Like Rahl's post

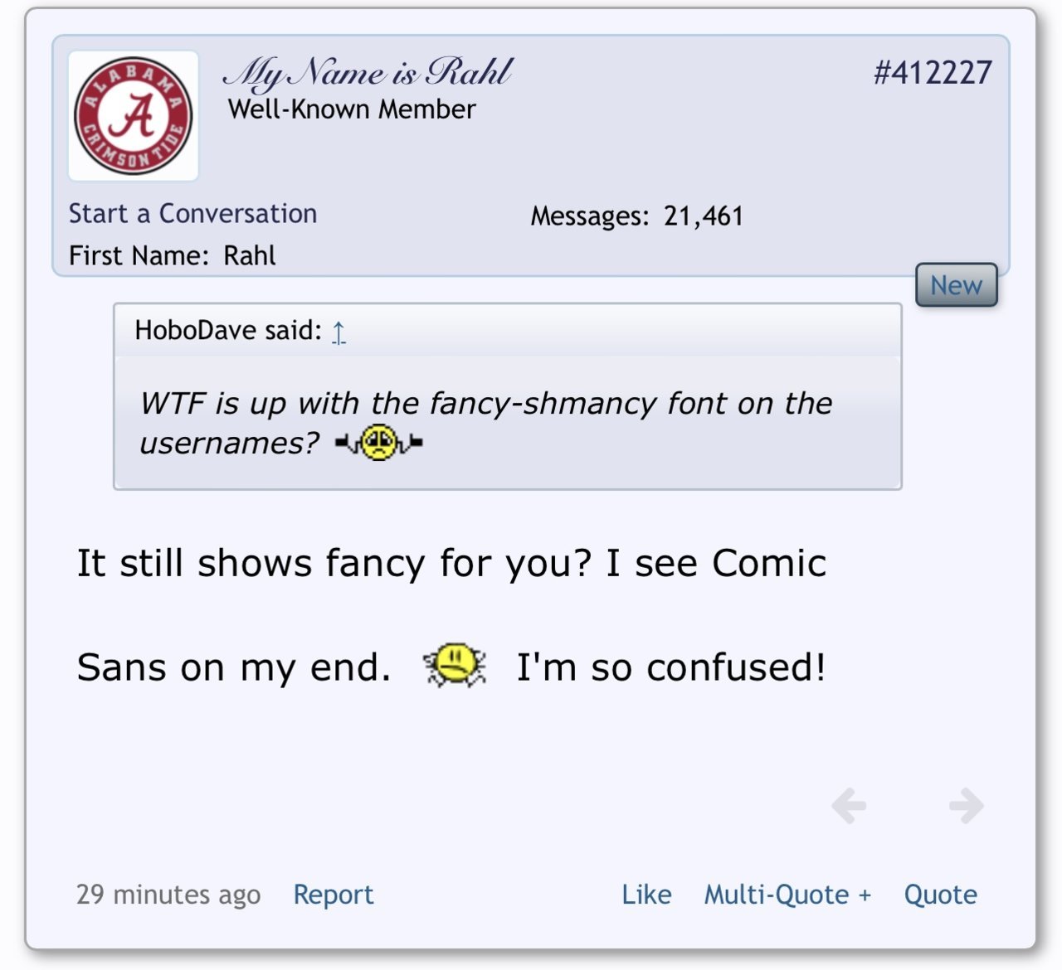646,895
